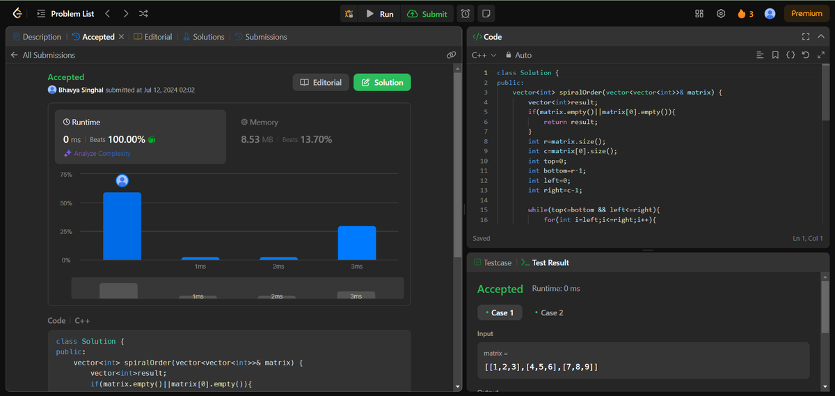Click the user avatar marker on chart
The image size is (835, 396).
click(x=122, y=181)
